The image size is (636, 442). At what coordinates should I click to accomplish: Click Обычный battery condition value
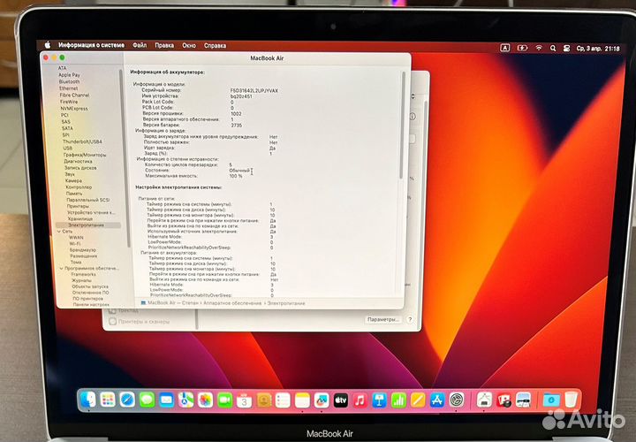(239, 171)
